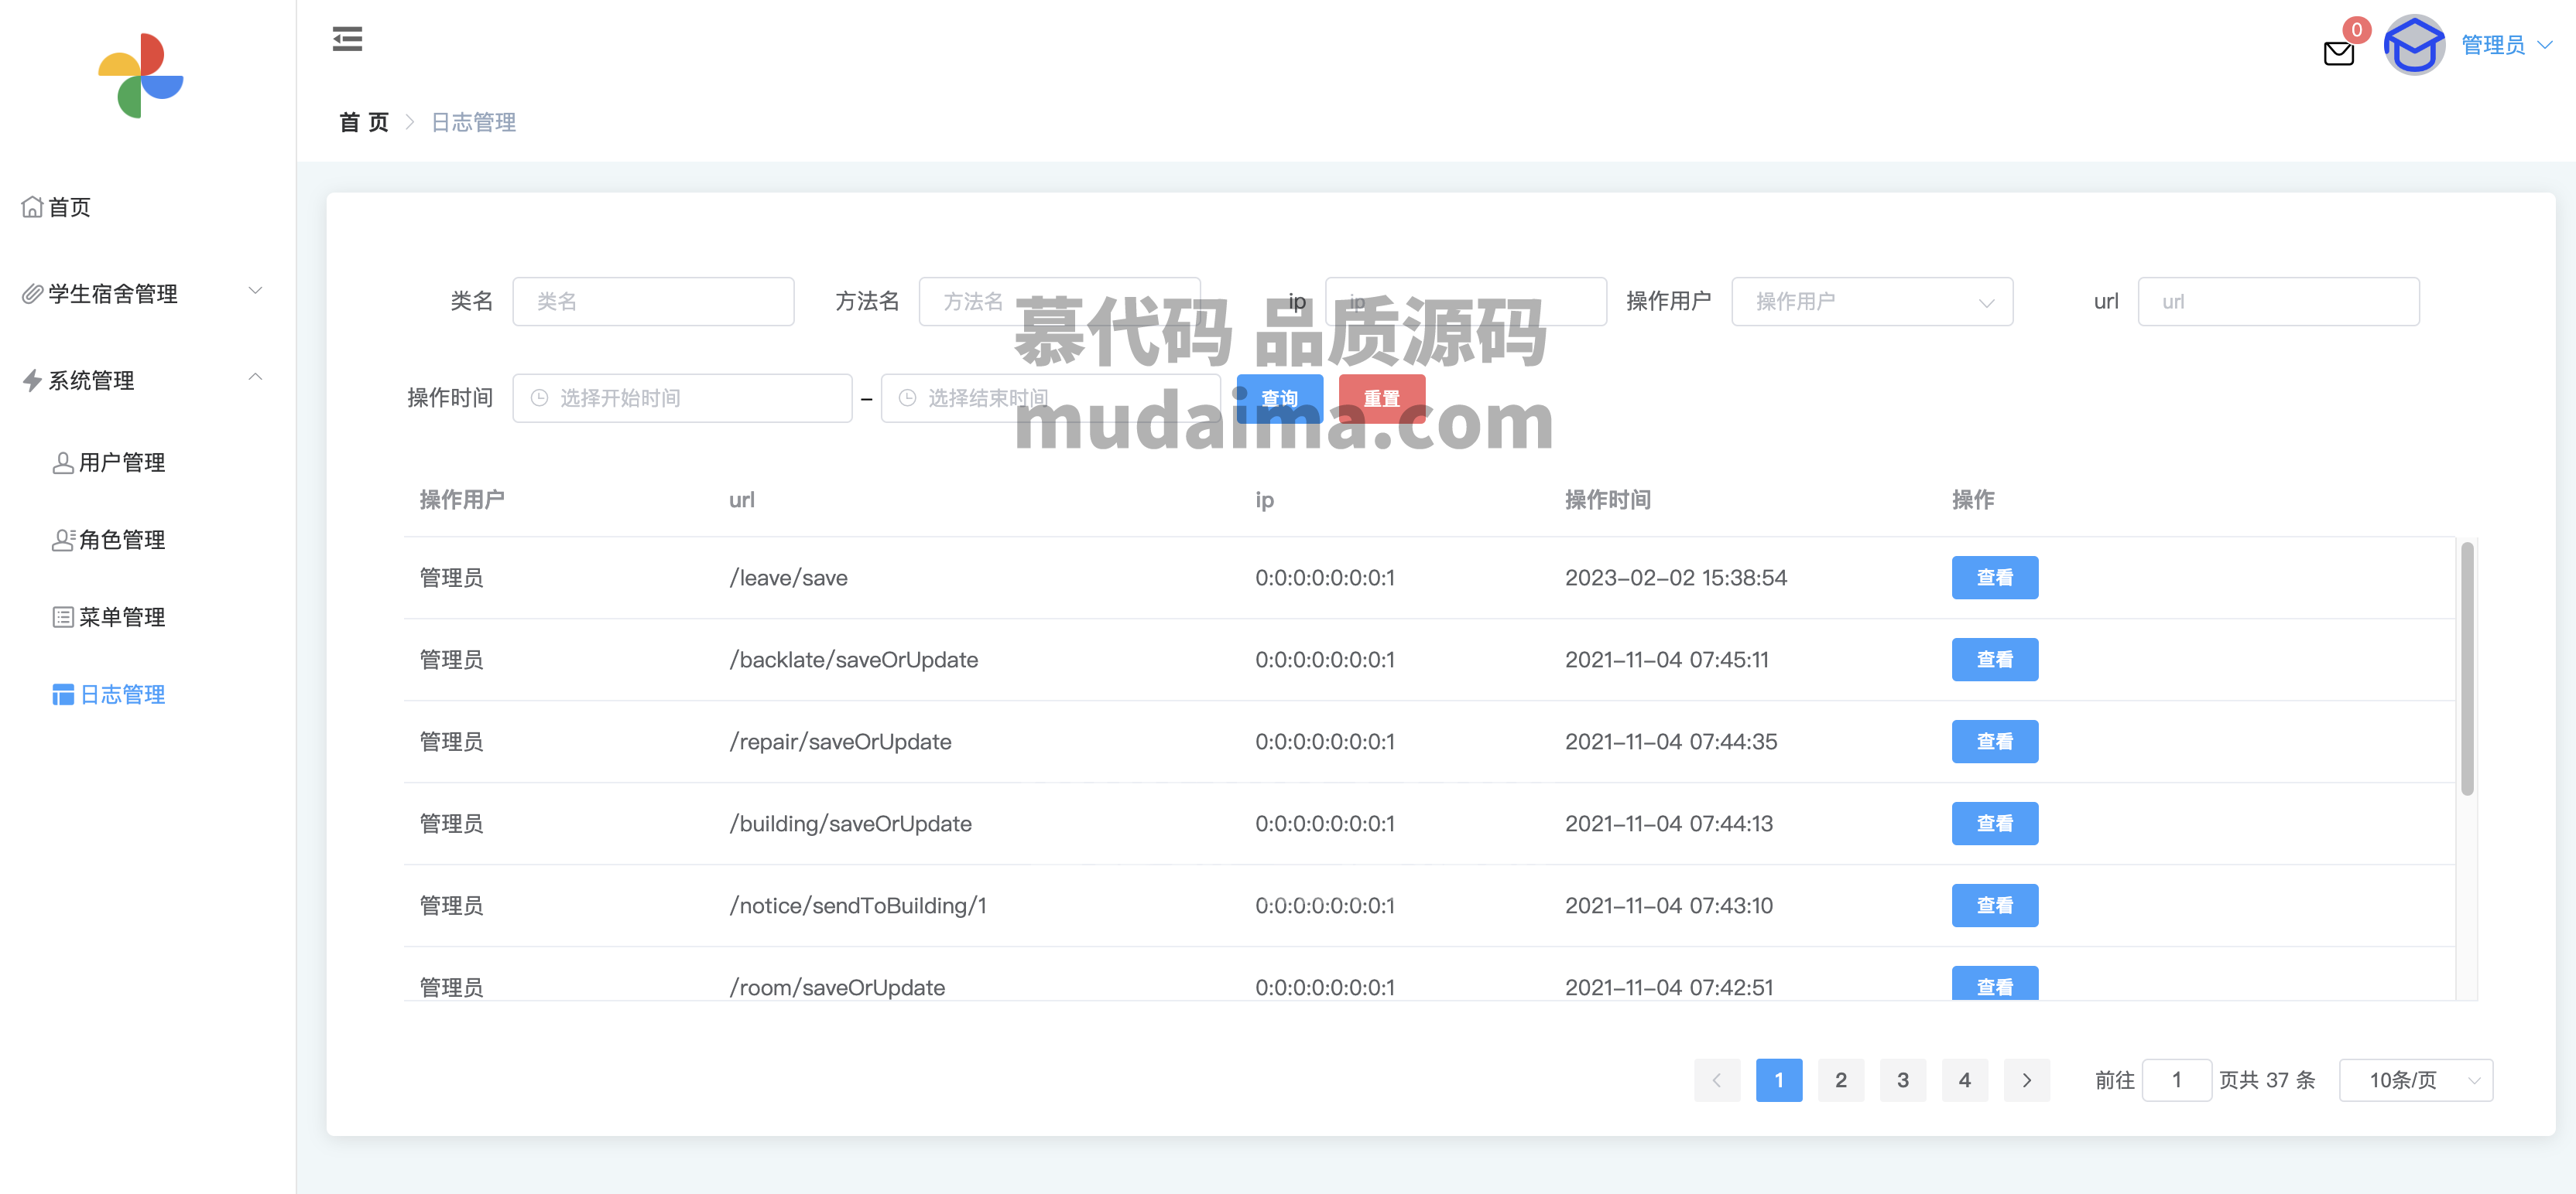Go to page 4
This screenshot has height=1194, width=2576.
(x=1965, y=1080)
